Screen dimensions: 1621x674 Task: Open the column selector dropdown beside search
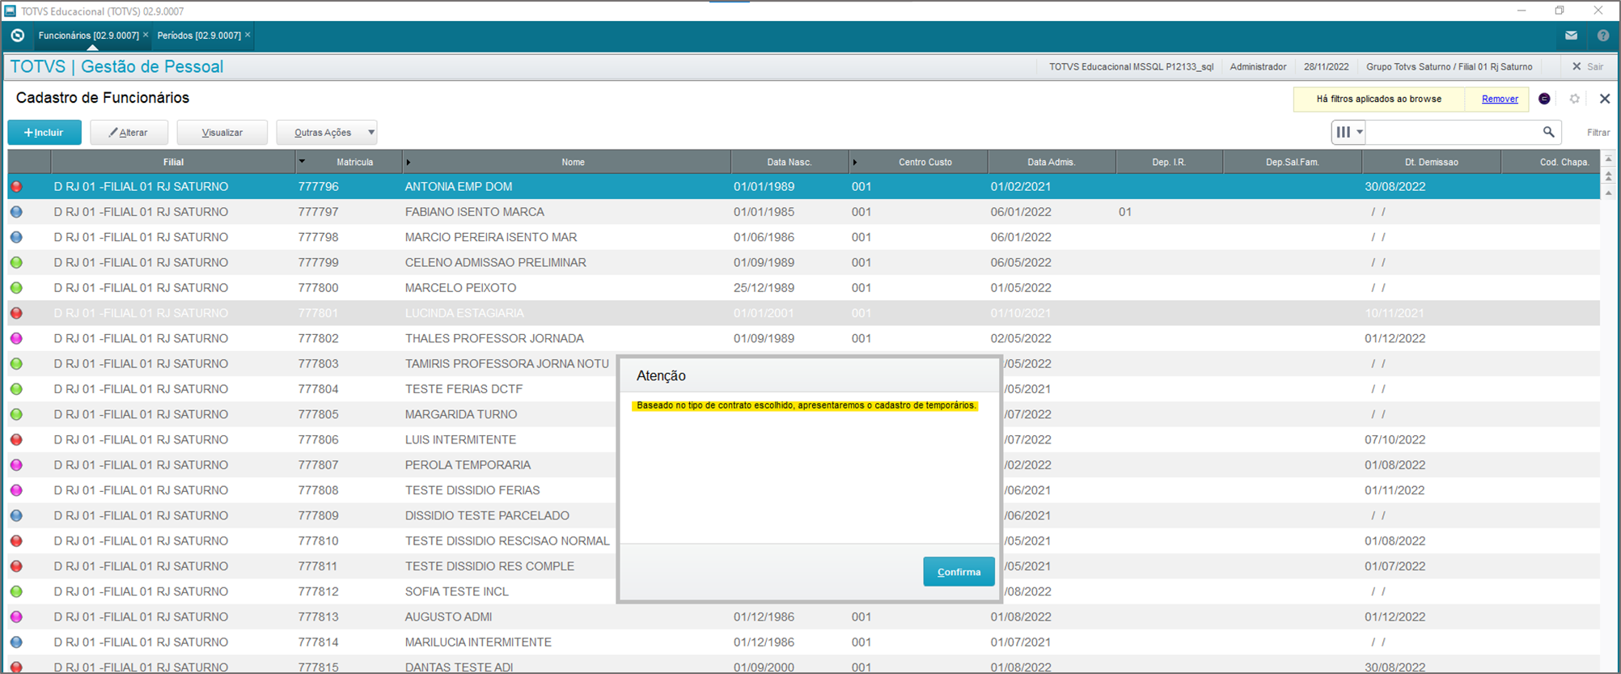[1349, 132]
